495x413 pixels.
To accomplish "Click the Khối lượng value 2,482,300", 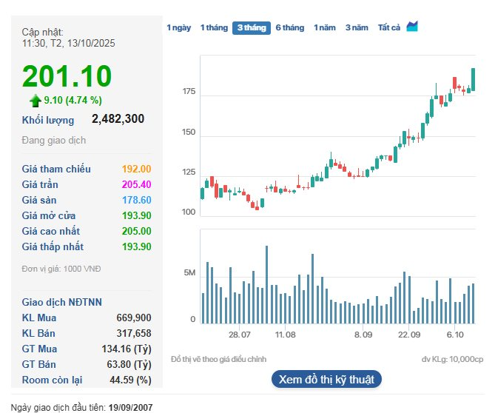I will click(118, 118).
